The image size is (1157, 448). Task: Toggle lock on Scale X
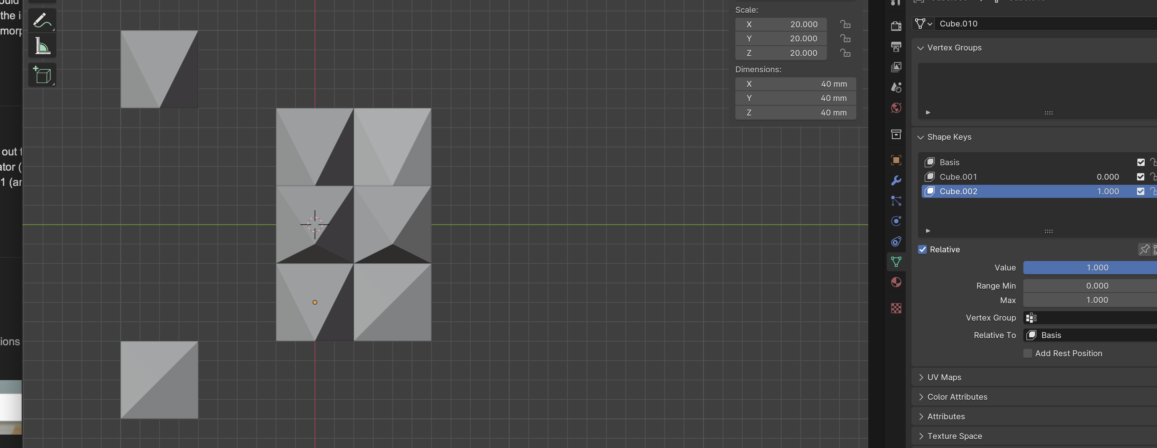coord(845,24)
